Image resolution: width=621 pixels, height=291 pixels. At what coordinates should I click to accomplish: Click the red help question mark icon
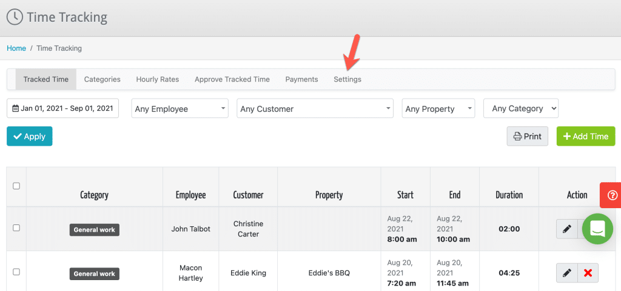click(612, 195)
